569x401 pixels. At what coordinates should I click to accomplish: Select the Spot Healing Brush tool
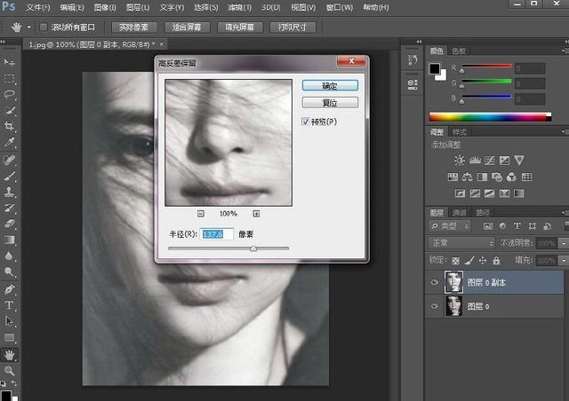tap(10, 160)
